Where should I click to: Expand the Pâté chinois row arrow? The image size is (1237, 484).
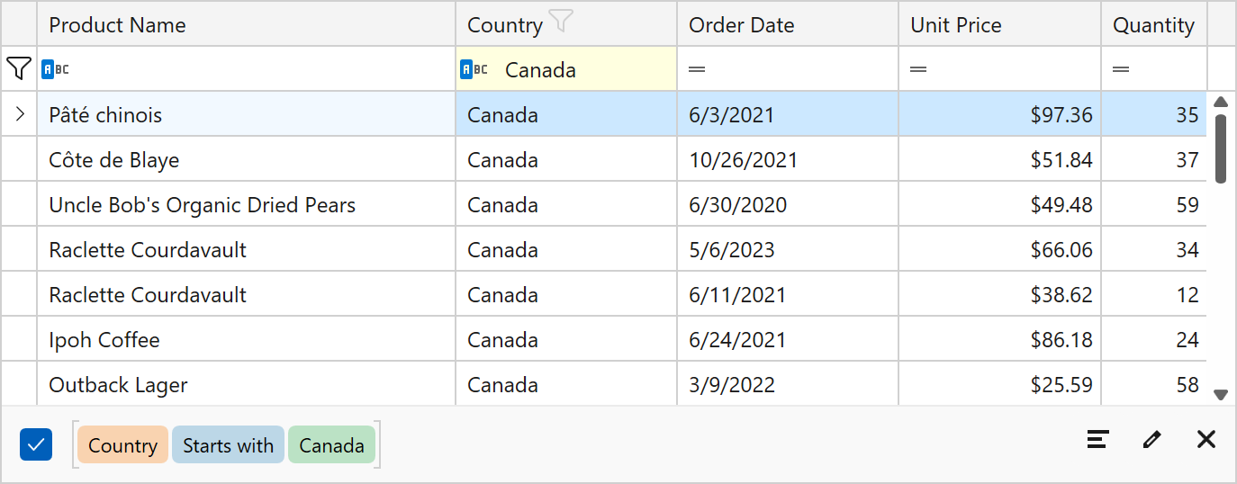20,114
